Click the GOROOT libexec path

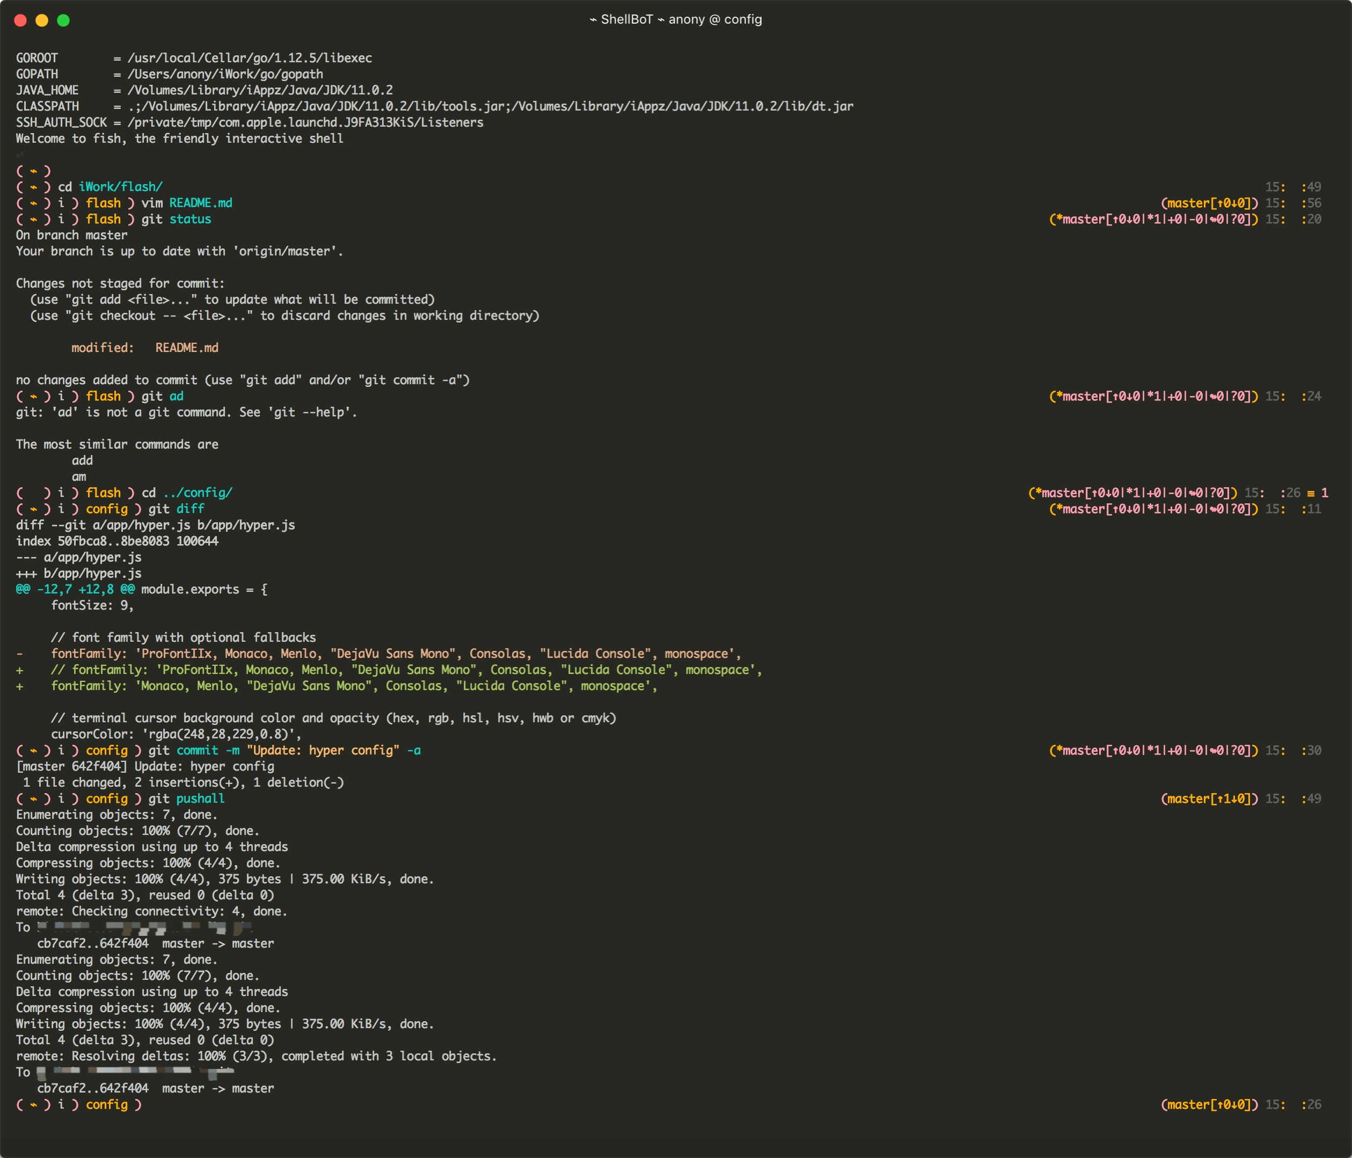[249, 58]
